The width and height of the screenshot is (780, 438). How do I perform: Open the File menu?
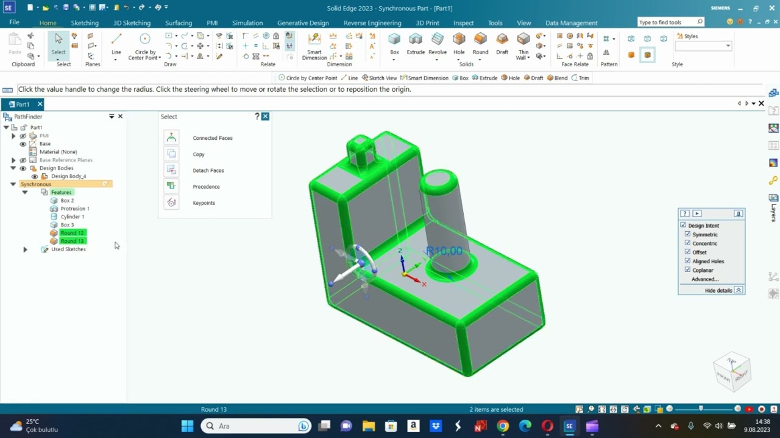pos(14,23)
